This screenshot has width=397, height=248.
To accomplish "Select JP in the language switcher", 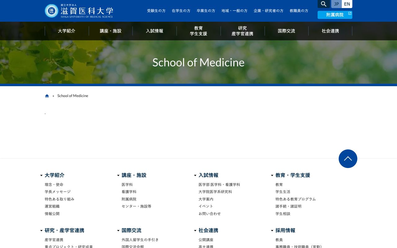I will coord(336,4).
